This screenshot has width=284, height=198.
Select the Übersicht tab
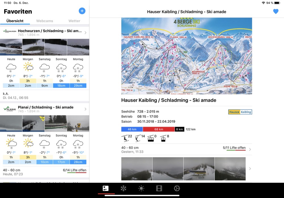15,21
